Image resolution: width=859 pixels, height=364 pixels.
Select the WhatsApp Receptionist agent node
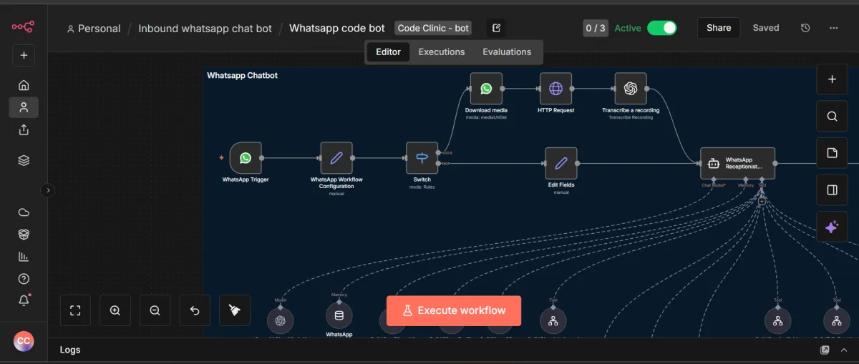737,163
